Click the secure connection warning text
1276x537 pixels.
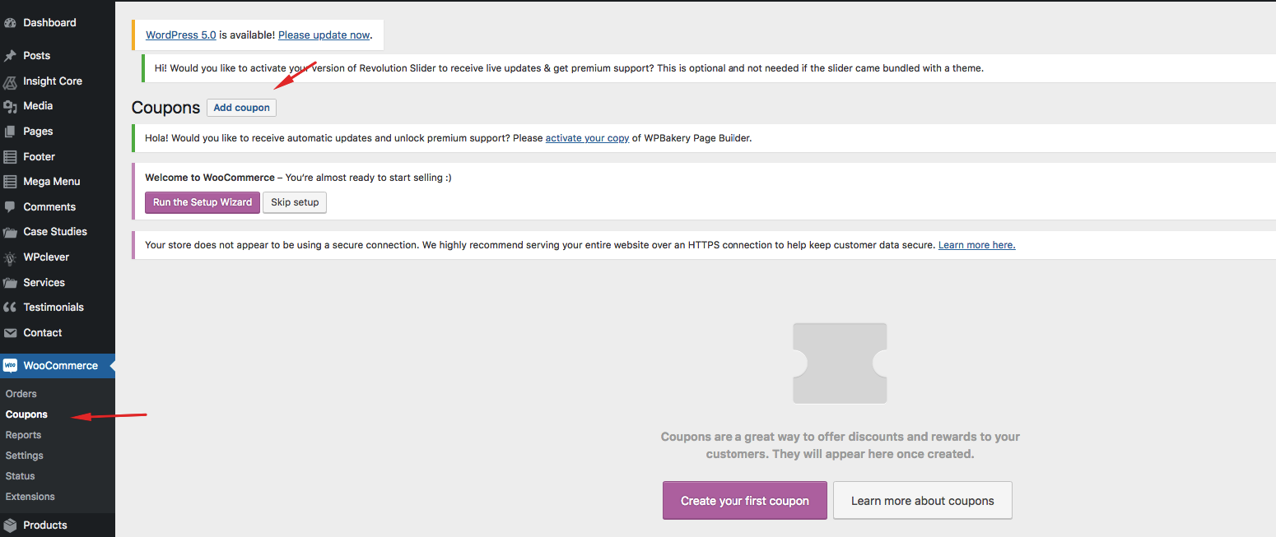tap(540, 245)
